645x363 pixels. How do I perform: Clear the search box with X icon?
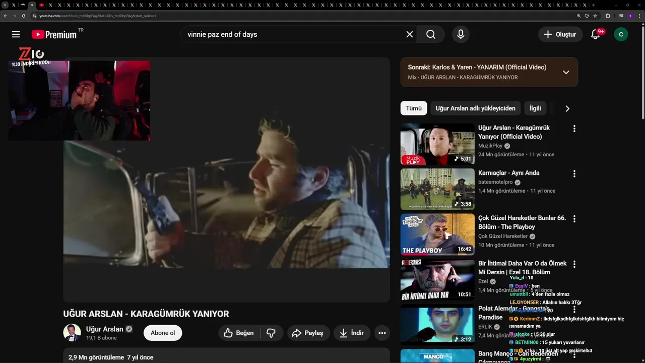410,34
